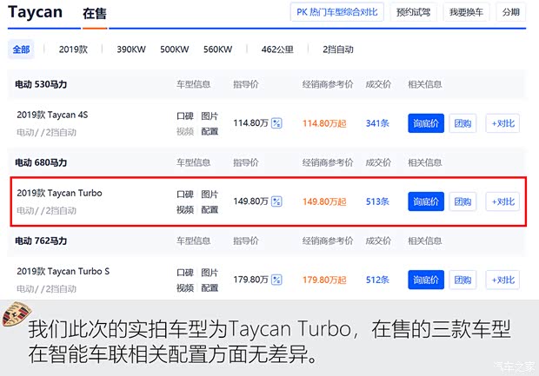Filter by the 2019款 tab
Image resolution: width=539 pixels, height=376 pixels.
[74, 49]
